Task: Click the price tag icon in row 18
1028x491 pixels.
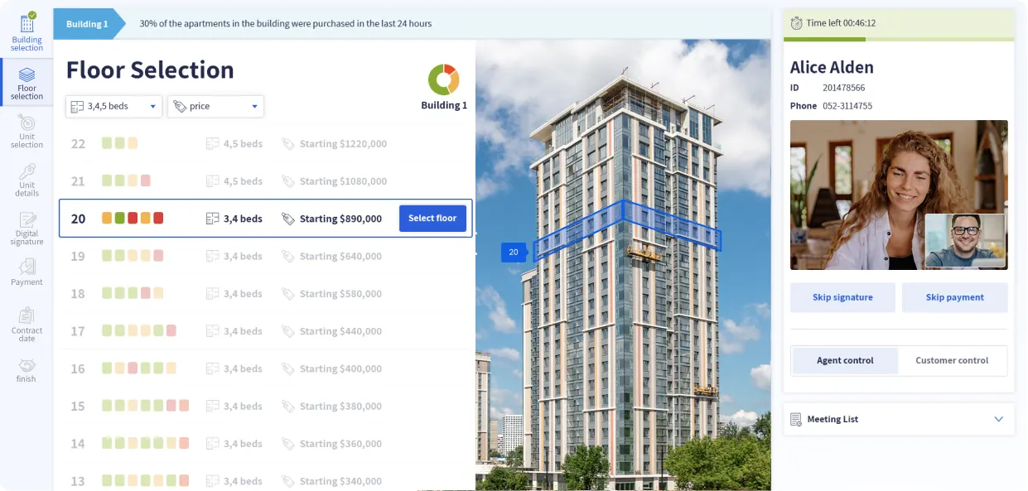Action: click(287, 294)
